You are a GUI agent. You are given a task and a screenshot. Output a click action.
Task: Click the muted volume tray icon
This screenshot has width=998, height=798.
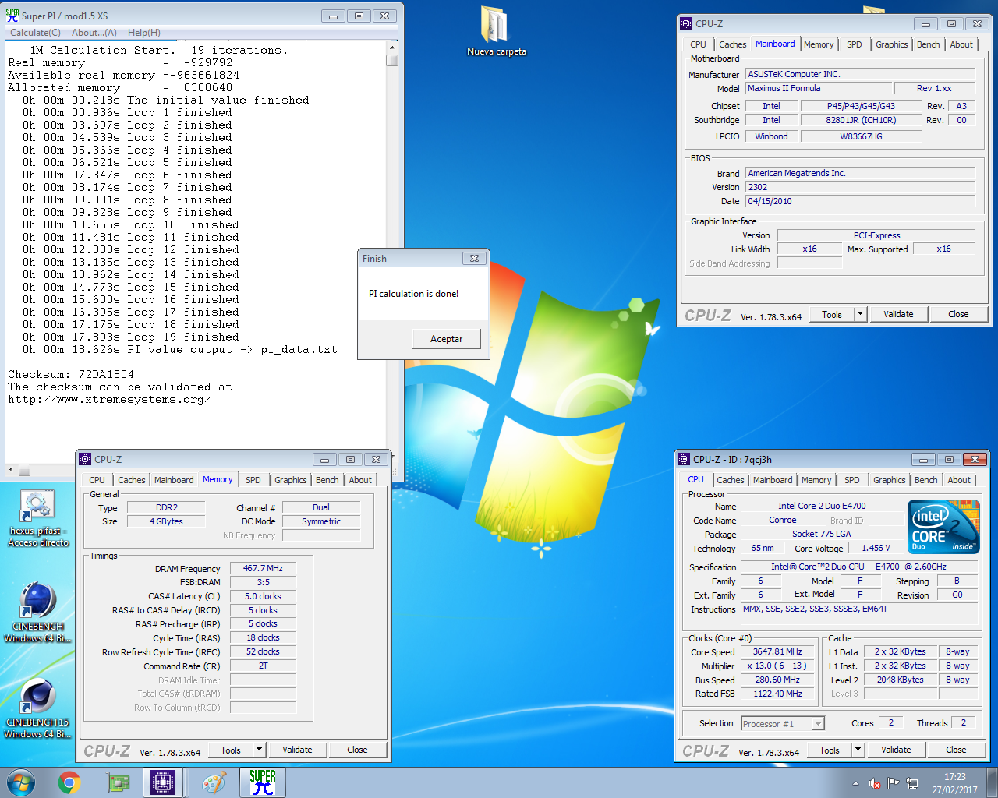(x=875, y=783)
